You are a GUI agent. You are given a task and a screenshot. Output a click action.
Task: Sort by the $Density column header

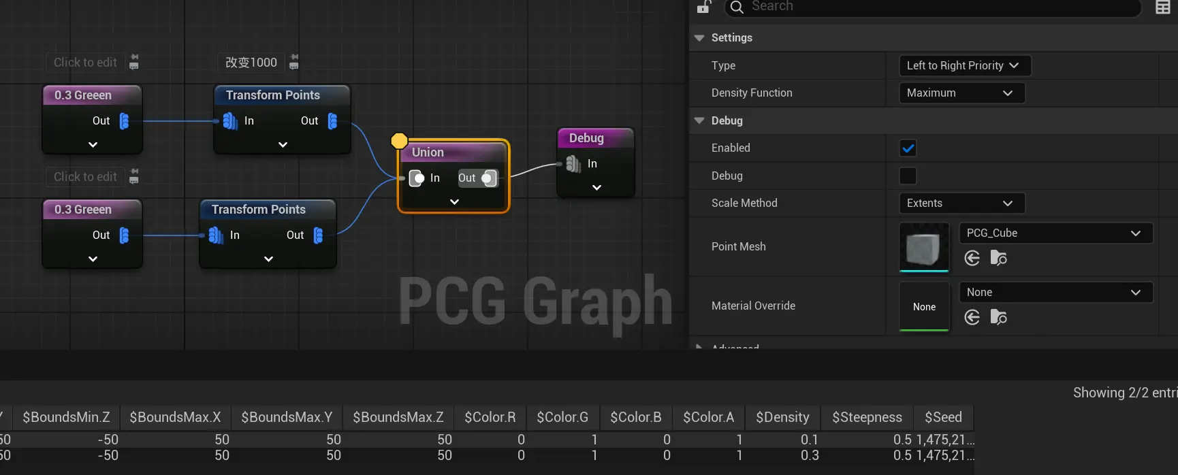coord(782,417)
